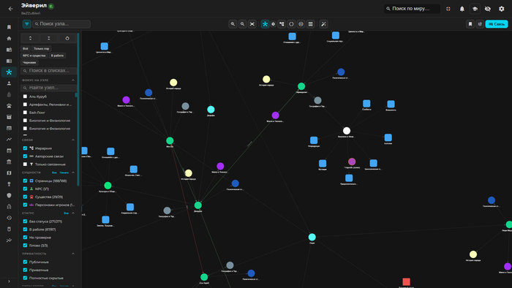Select the hierarchy tree layout icon in toolbar

click(282, 24)
